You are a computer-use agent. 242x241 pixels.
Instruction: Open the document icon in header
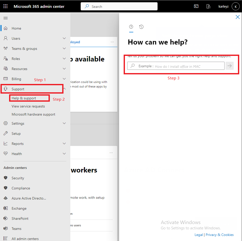[208, 6]
